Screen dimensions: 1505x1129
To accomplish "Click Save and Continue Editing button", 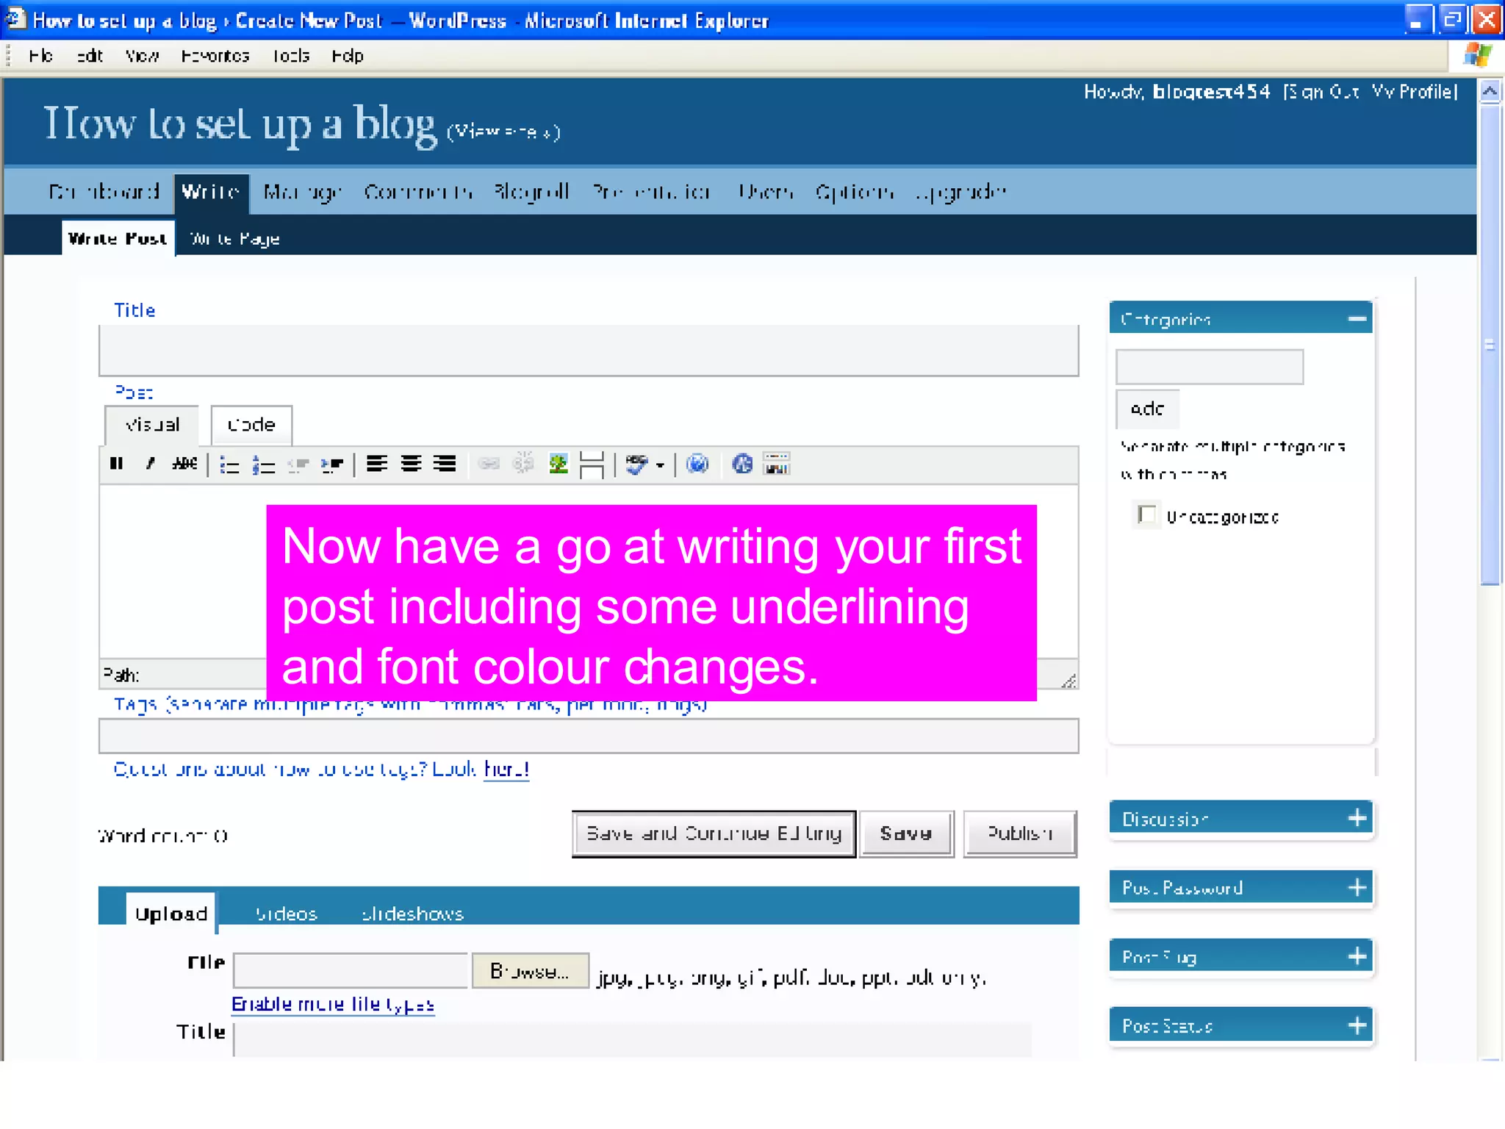I will pos(714,834).
